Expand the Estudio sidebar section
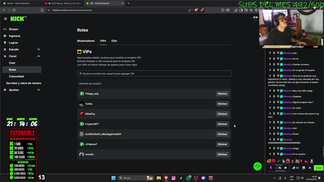Viewport: 324px width, 182px height. pyautogui.click(x=38, y=49)
